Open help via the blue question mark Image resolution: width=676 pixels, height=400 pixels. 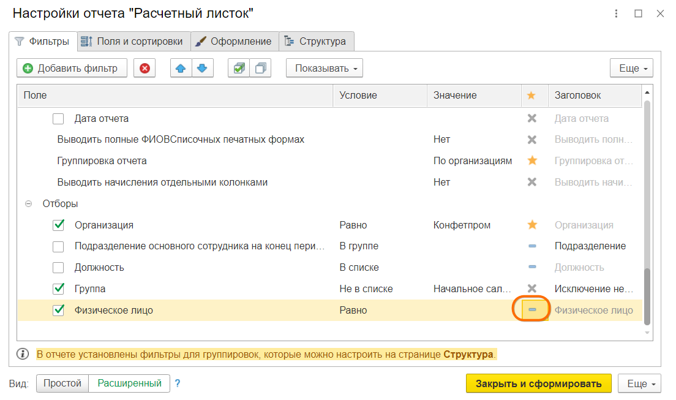point(177,383)
